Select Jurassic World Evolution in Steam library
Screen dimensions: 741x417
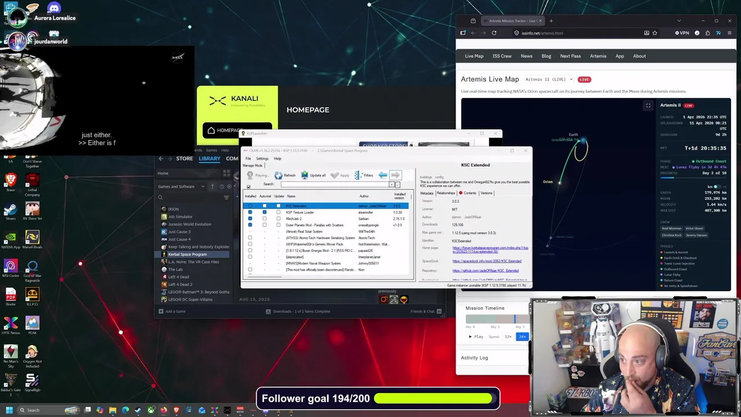pos(189,224)
